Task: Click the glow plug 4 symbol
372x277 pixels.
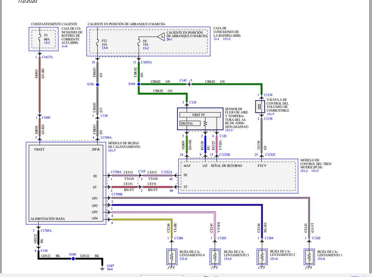Action: click(172, 257)
